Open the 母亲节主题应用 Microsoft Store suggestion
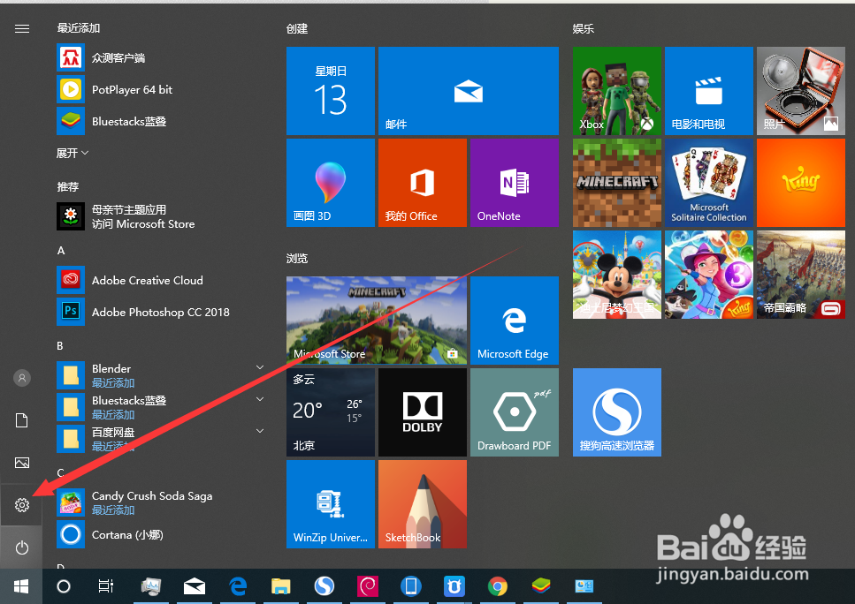The image size is (855, 604). coord(161,216)
